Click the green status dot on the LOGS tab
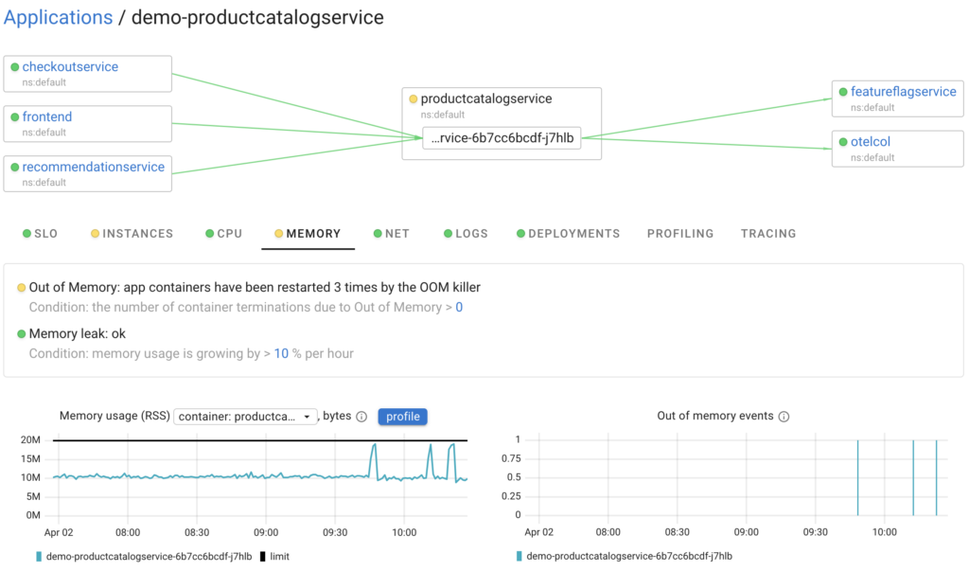This screenshot has width=969, height=571. [446, 233]
